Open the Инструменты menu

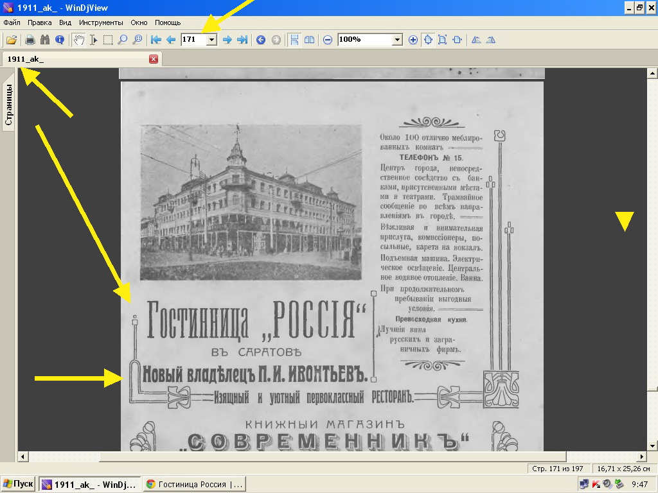[x=101, y=22]
